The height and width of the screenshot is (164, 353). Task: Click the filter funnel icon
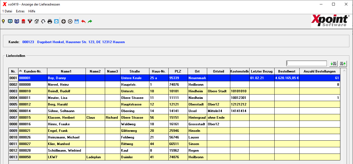(x=30, y=21)
